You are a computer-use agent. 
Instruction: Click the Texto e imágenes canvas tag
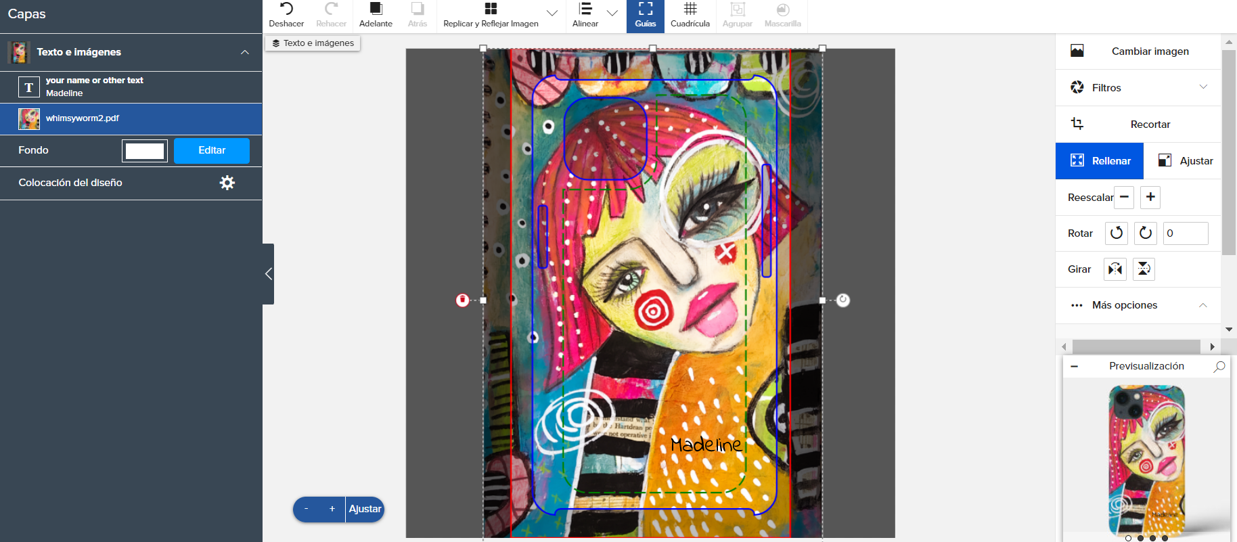click(313, 43)
